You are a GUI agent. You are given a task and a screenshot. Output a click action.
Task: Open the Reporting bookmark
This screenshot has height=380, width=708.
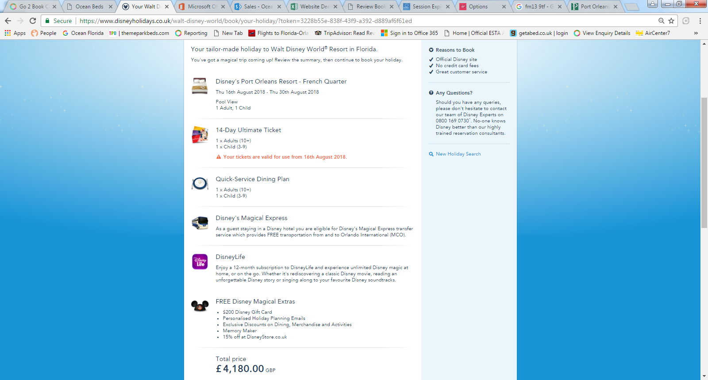click(191, 33)
